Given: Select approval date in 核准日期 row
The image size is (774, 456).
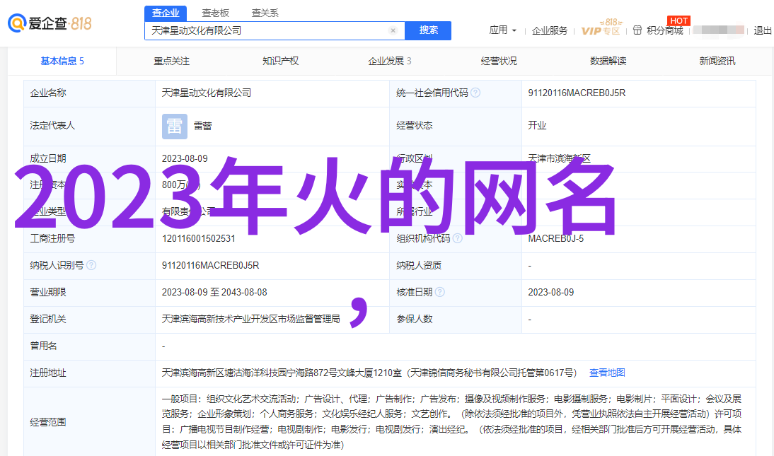Looking at the screenshot, I should tap(551, 292).
